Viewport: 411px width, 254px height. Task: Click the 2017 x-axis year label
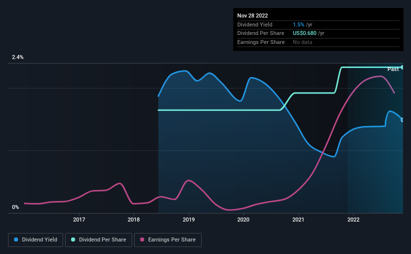[79, 219]
